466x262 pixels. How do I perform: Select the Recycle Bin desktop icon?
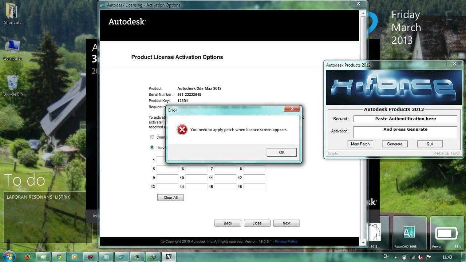pos(12,86)
